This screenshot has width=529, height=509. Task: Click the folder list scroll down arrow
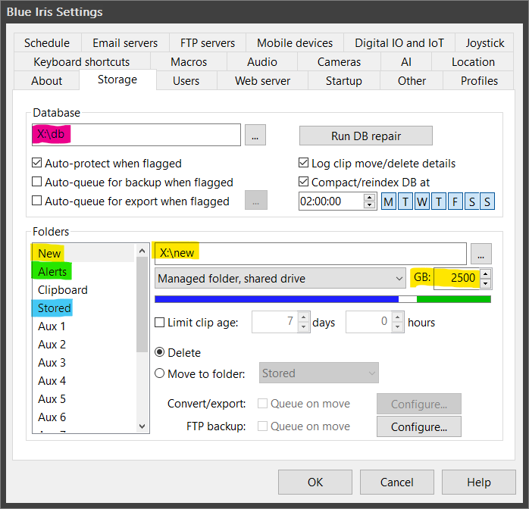click(142, 426)
